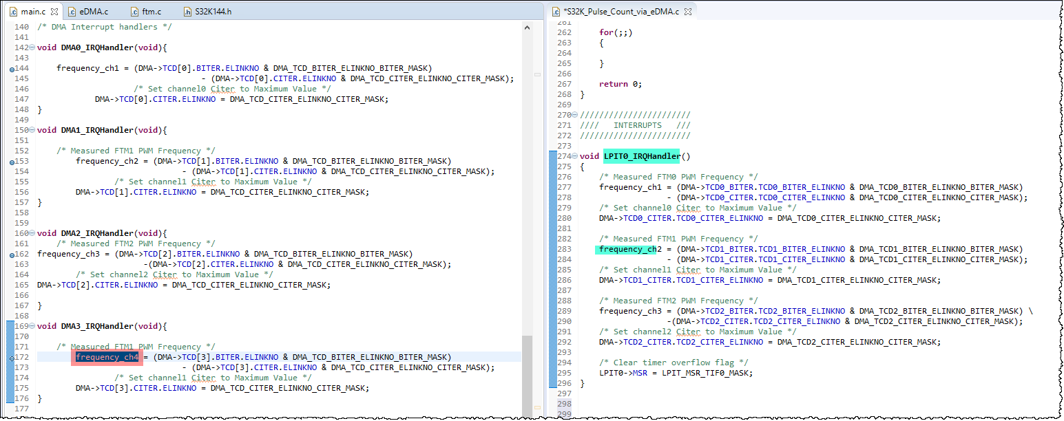Image resolution: width=1064 pixels, height=421 pixels.
Task: Click the C icon on the ftm.c tab
Action: coord(134,11)
